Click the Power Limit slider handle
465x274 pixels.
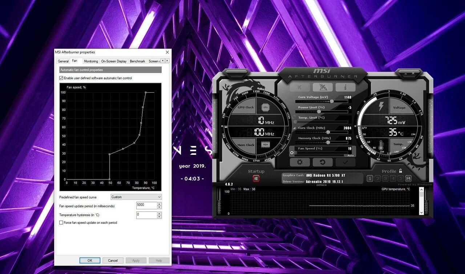click(319, 112)
